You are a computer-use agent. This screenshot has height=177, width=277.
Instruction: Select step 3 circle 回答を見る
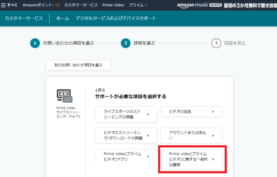(216, 43)
